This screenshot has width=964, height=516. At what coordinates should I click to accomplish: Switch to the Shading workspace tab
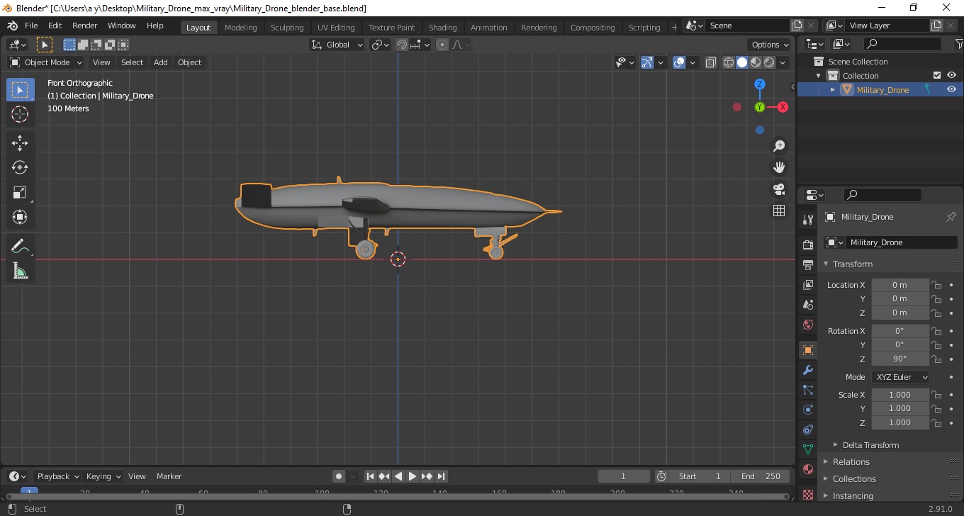coord(442,28)
